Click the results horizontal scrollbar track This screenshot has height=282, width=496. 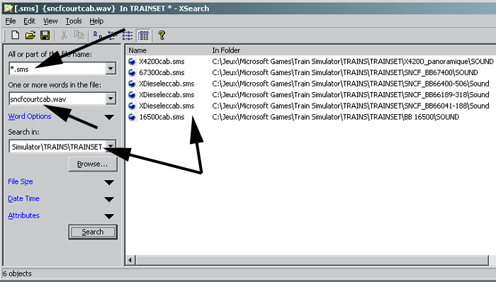click(x=312, y=261)
